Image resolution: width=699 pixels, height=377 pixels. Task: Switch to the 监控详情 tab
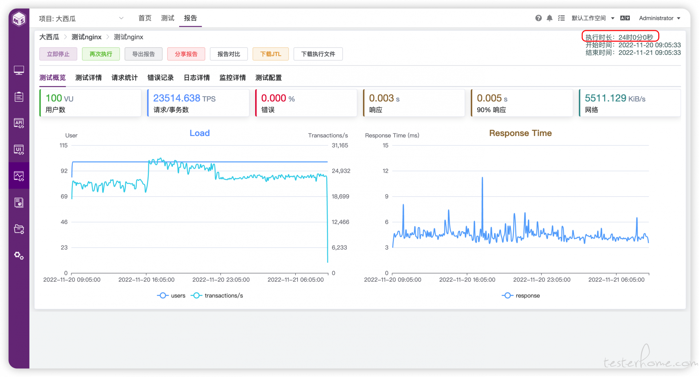pos(233,77)
